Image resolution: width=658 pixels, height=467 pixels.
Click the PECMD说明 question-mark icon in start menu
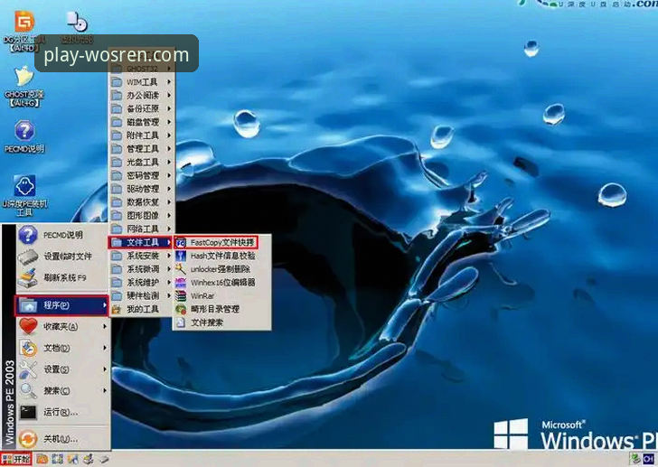(x=28, y=235)
